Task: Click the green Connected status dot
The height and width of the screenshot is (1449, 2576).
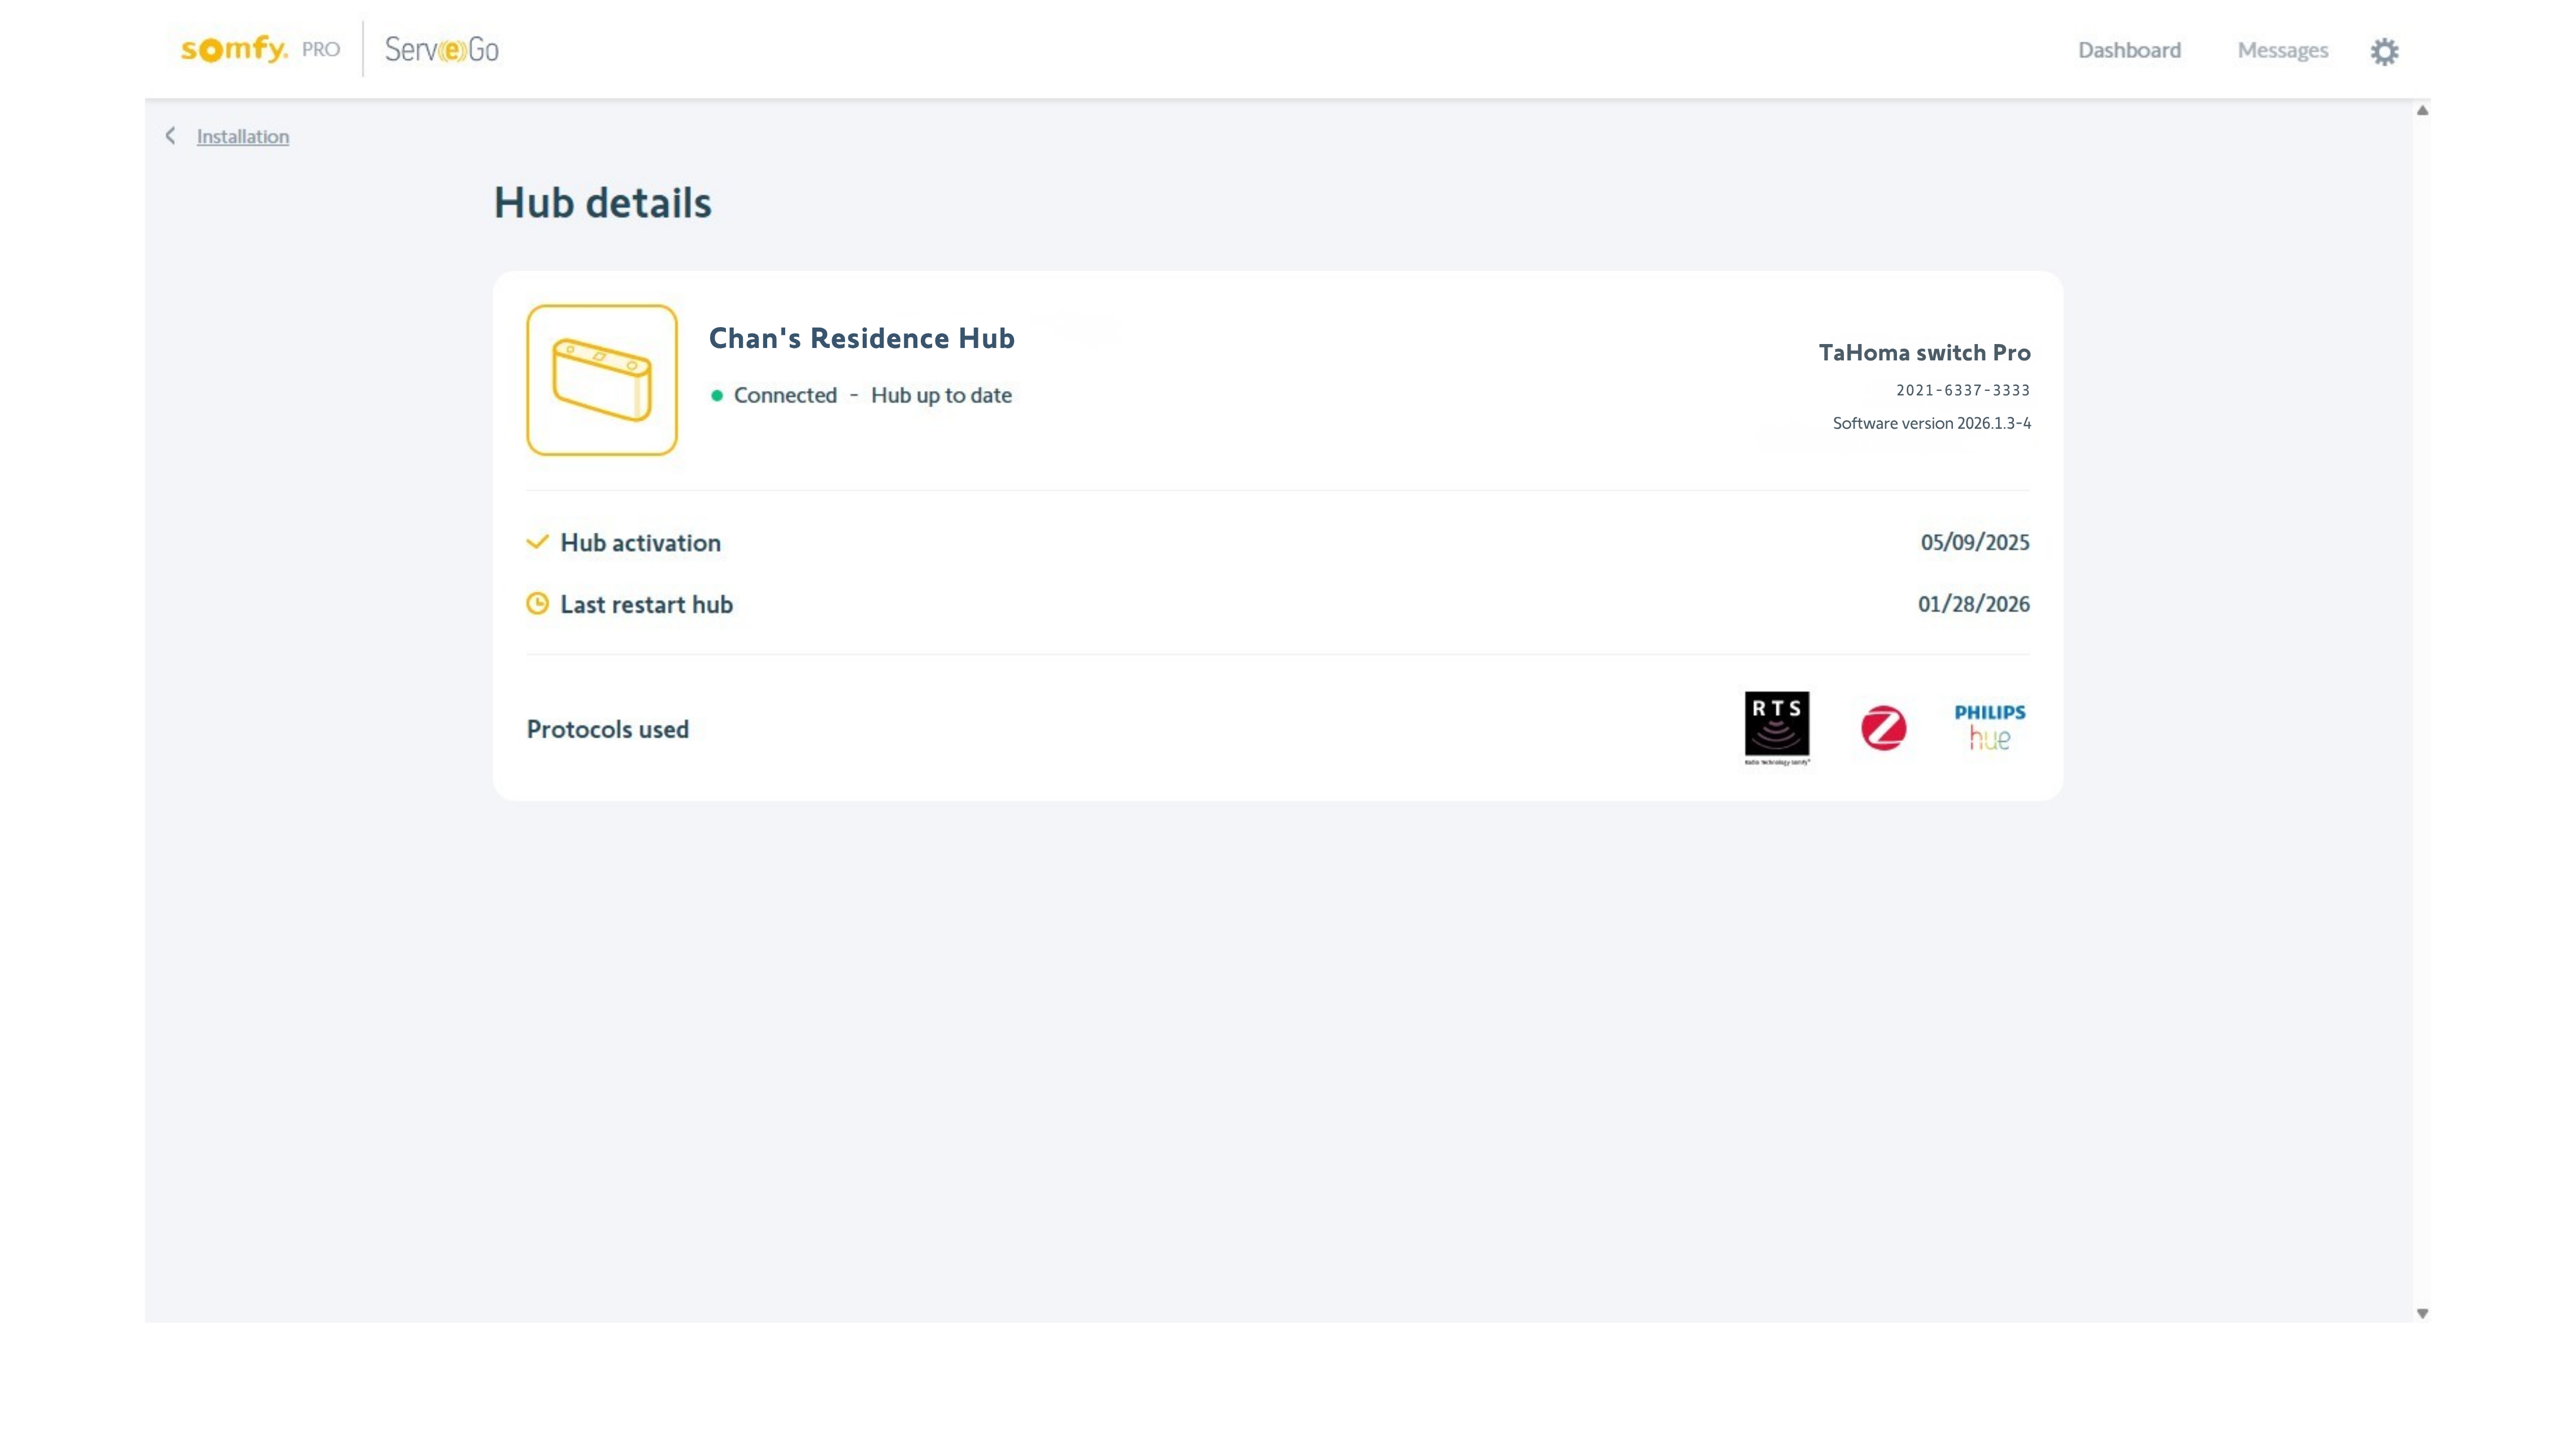Action: pos(717,396)
